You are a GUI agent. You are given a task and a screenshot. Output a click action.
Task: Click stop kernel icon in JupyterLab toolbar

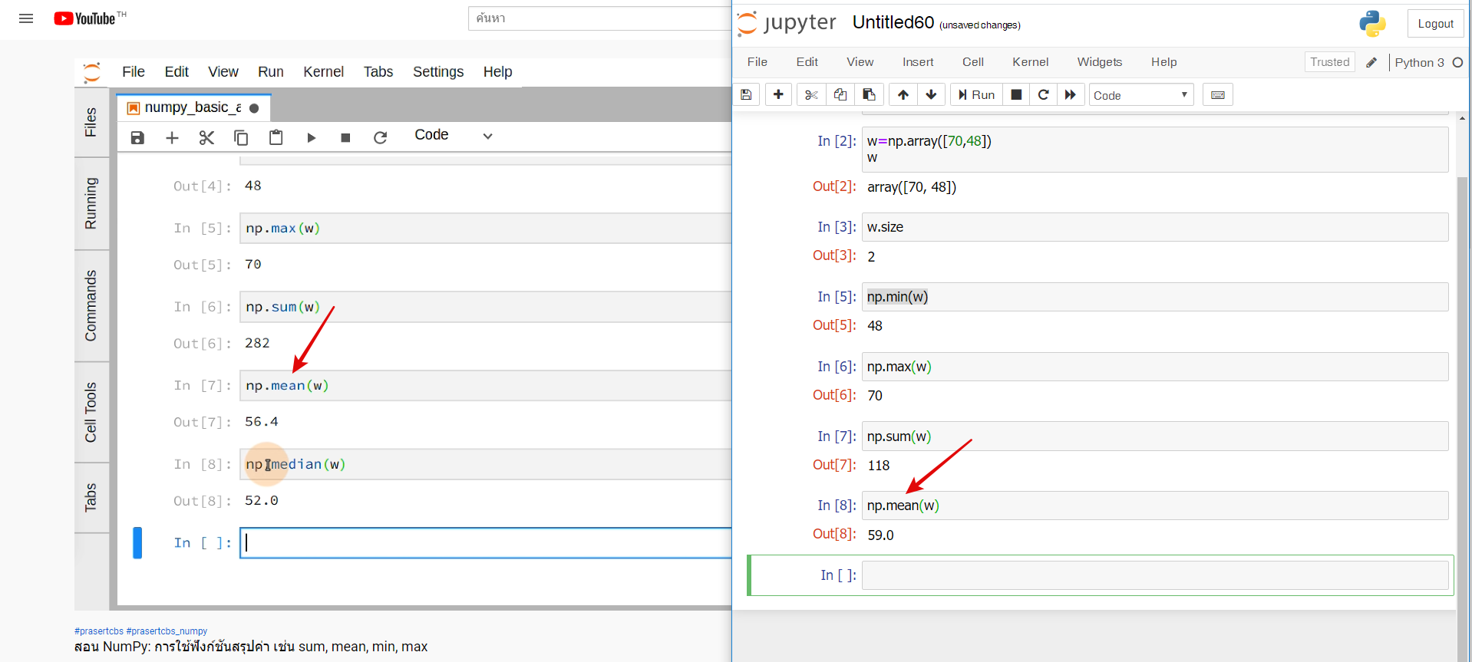[x=345, y=137]
